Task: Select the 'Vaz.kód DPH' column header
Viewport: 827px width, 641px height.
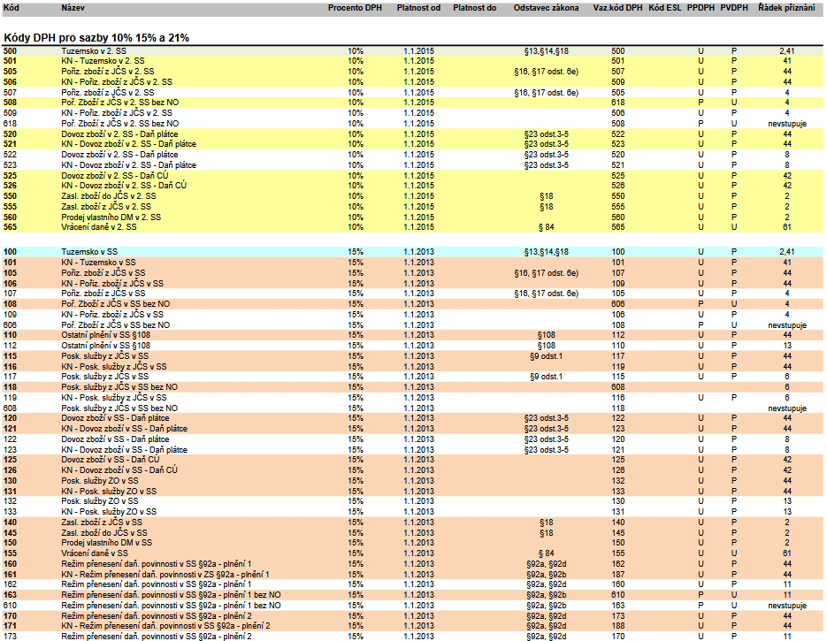Action: 617,7
